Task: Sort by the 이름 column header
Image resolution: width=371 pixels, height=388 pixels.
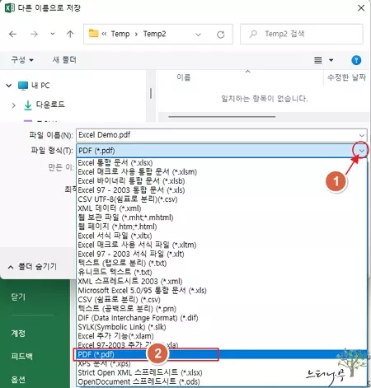Action: (x=184, y=77)
